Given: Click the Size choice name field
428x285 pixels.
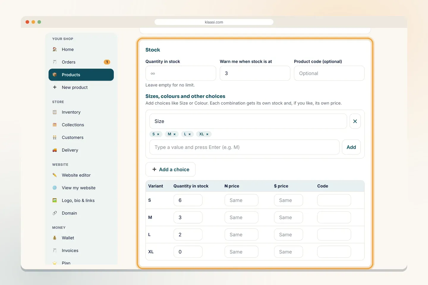Looking at the screenshot, I should tap(248, 121).
